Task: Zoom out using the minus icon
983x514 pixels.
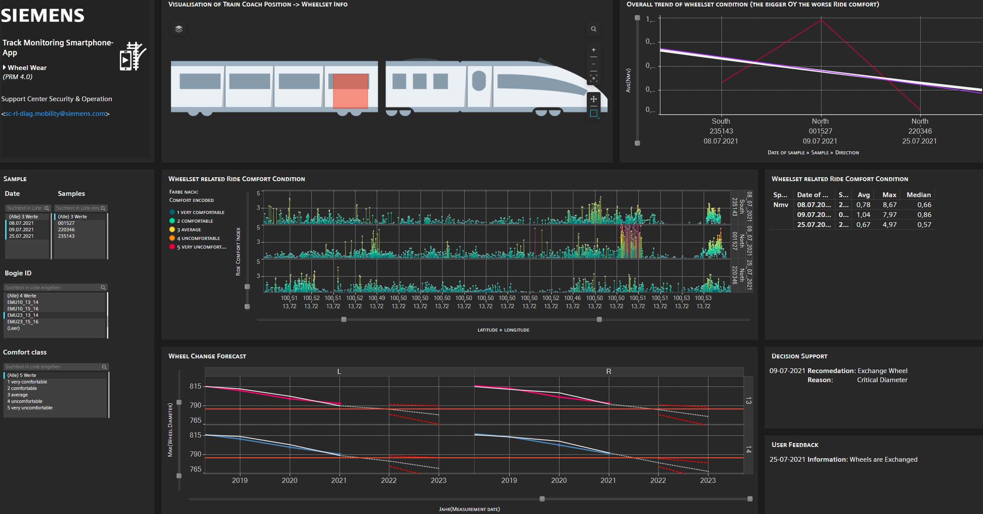Action: click(x=594, y=64)
